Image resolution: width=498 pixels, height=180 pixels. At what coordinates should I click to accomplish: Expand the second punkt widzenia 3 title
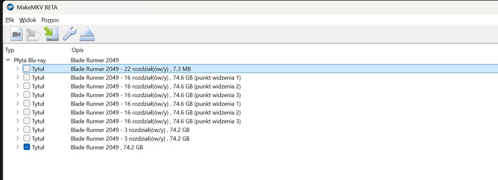tap(18, 121)
